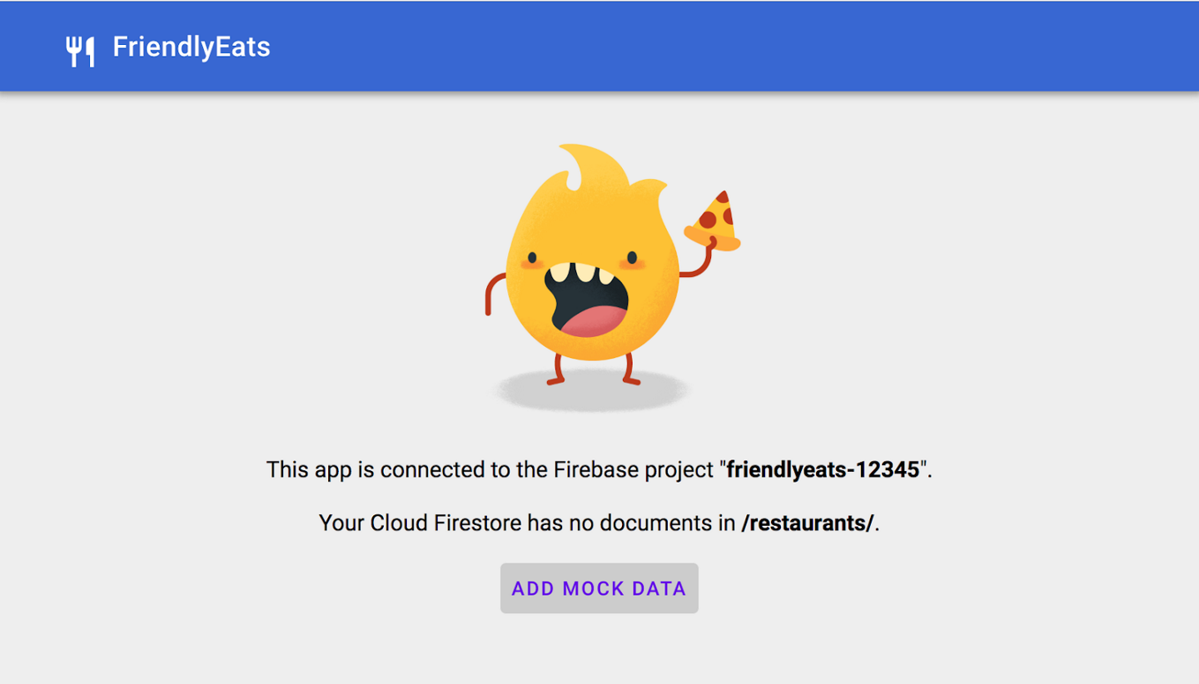Click the /restaurants/ path text
Image resolution: width=1199 pixels, height=684 pixels.
pos(808,523)
